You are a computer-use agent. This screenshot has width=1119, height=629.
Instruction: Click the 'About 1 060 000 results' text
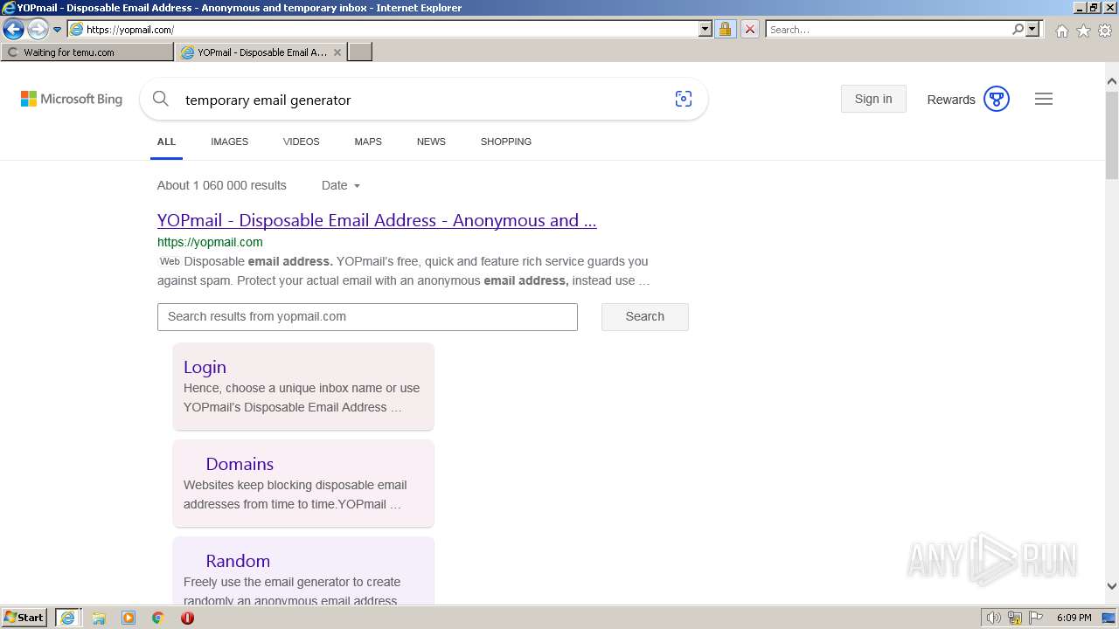tap(222, 185)
